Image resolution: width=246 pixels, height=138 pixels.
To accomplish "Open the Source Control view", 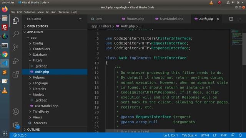I will 16,47.
